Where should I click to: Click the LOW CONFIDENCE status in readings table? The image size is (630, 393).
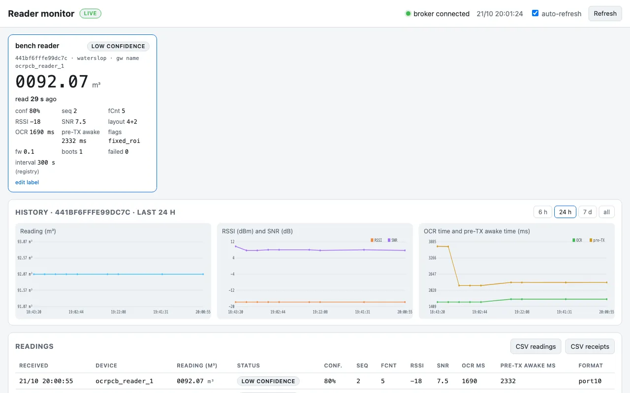[x=268, y=381]
